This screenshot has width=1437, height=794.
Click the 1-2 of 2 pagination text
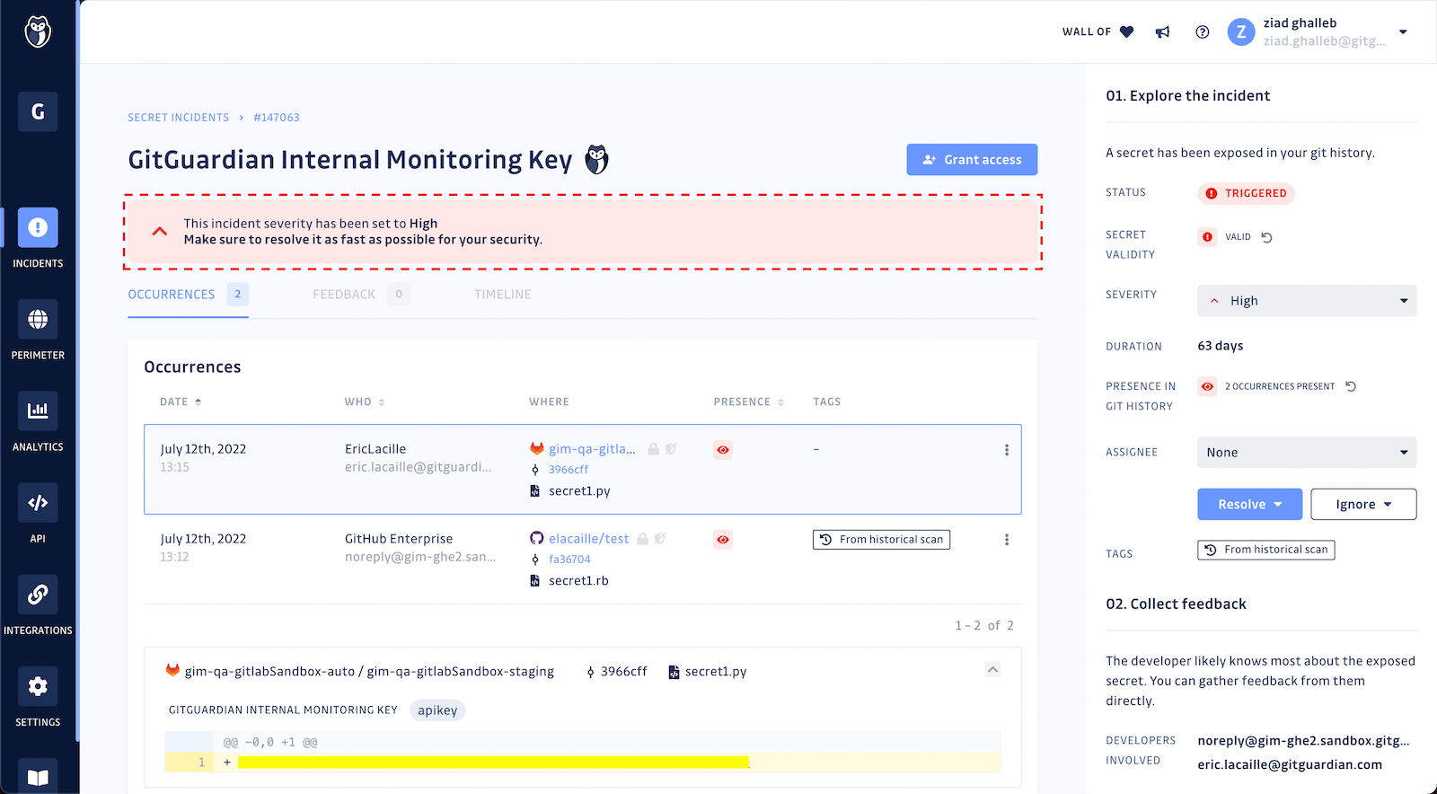pyautogui.click(x=984, y=626)
